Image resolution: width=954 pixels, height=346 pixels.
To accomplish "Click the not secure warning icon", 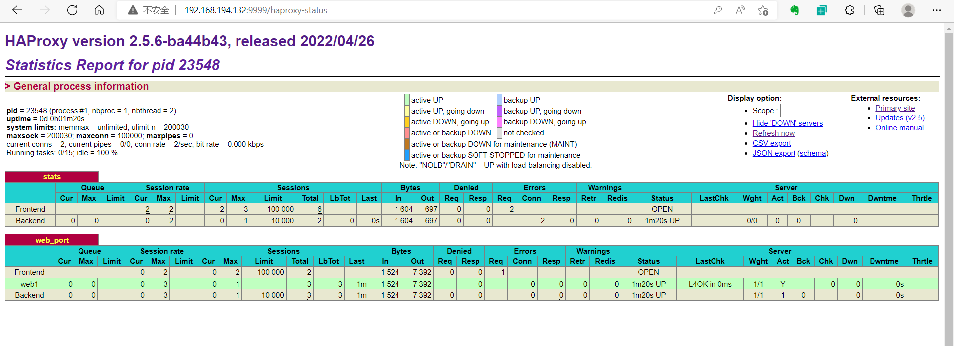I will (133, 10).
